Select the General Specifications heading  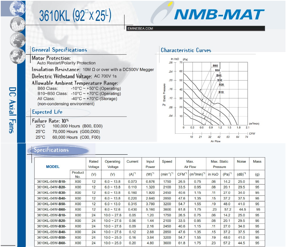pyautogui.click(x=59, y=50)
